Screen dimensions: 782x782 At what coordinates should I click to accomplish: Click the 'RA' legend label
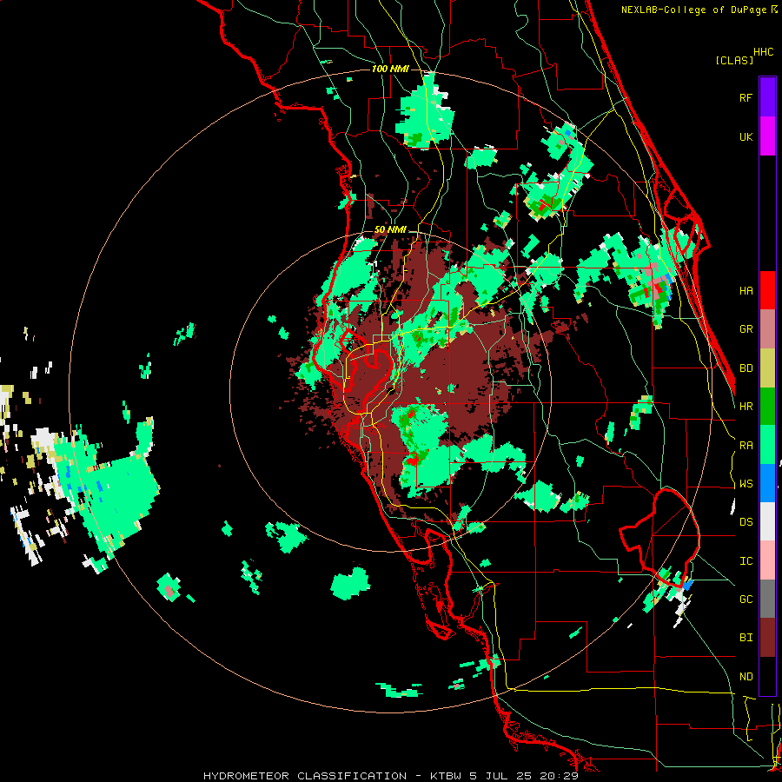(x=746, y=446)
